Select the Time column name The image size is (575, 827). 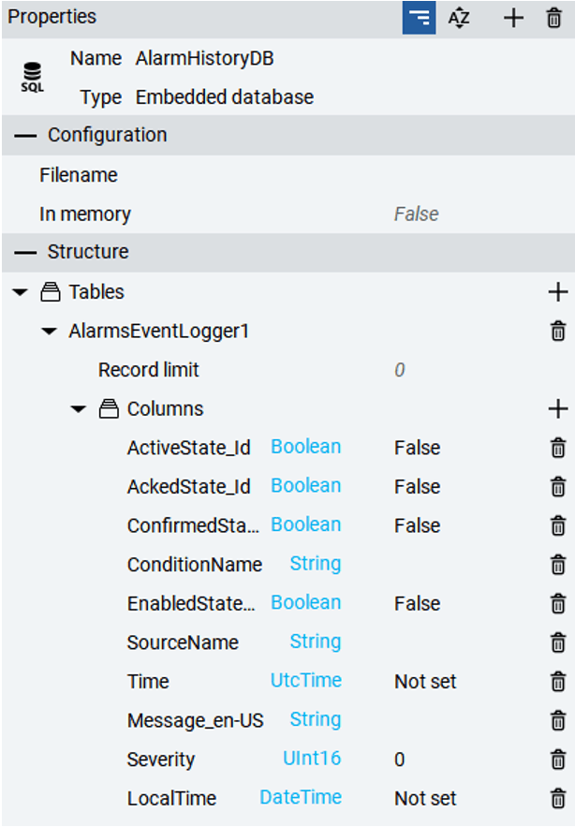(148, 682)
